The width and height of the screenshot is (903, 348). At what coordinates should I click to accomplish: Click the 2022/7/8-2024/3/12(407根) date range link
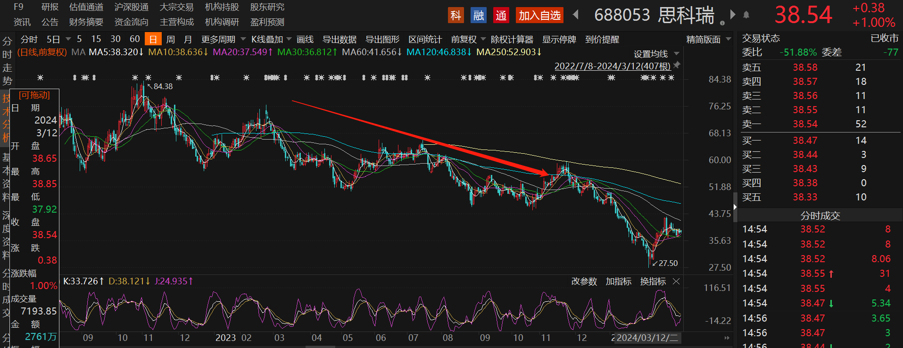[613, 66]
